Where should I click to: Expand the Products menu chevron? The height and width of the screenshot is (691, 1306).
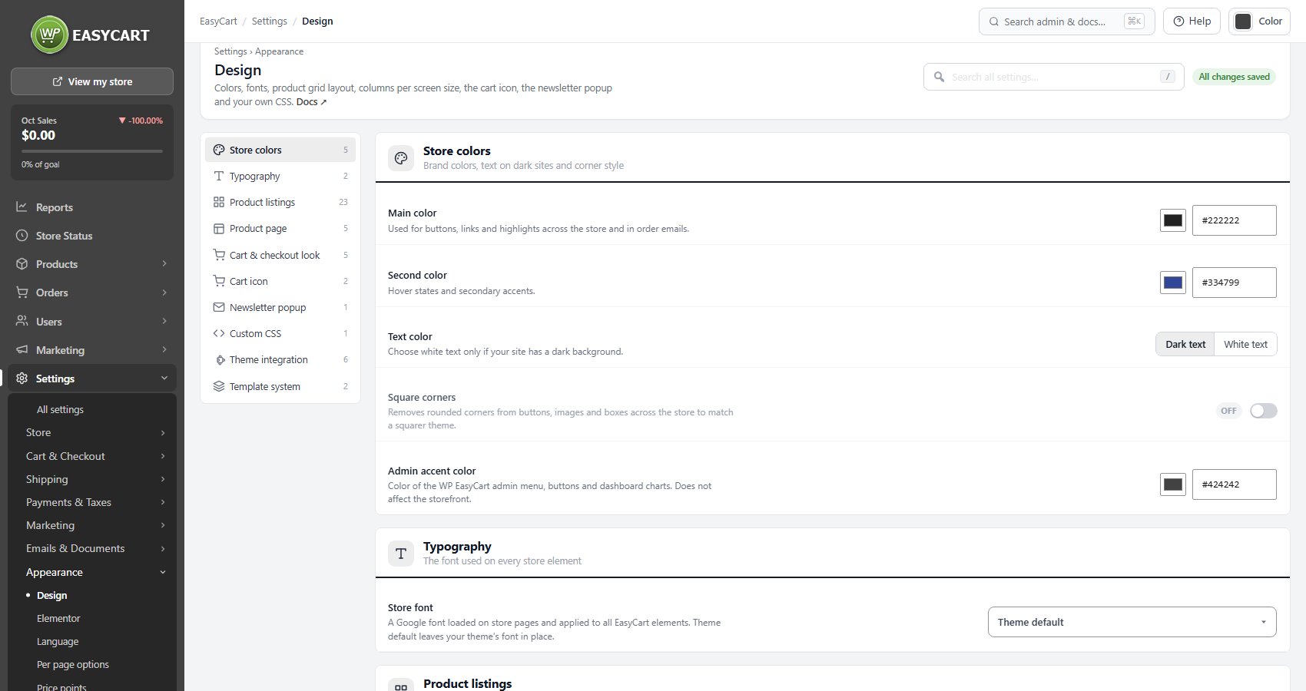click(x=164, y=264)
